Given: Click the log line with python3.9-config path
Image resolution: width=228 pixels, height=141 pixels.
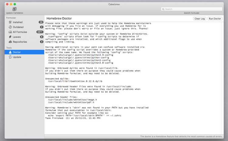Looking at the screenshot, I should pyautogui.click(x=81, y=55).
